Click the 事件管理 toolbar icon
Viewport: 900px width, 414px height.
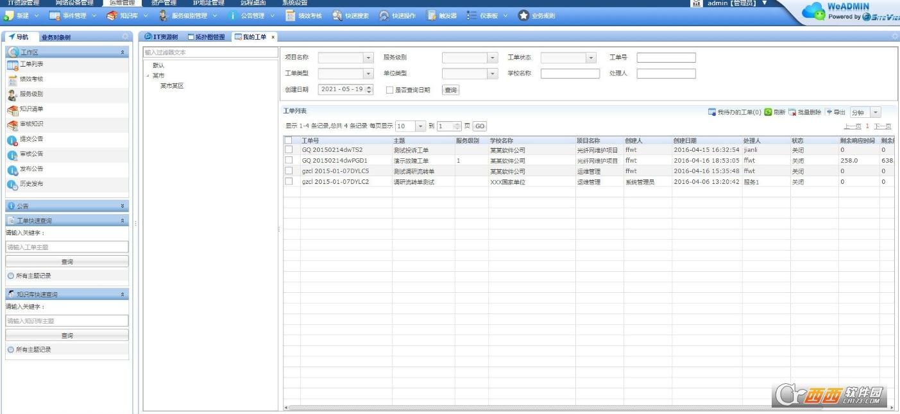tap(55, 15)
